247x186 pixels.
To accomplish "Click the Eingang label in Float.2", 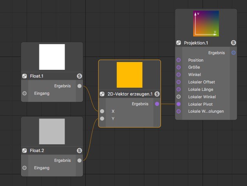I will [42, 168].
